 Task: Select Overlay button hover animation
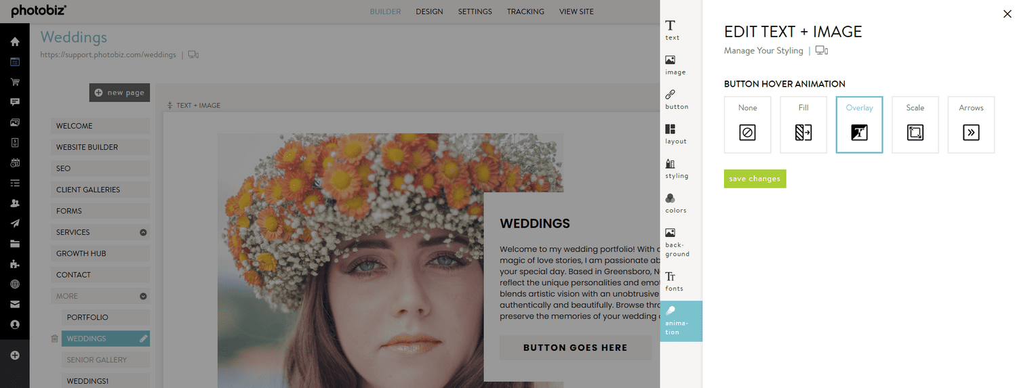point(859,125)
